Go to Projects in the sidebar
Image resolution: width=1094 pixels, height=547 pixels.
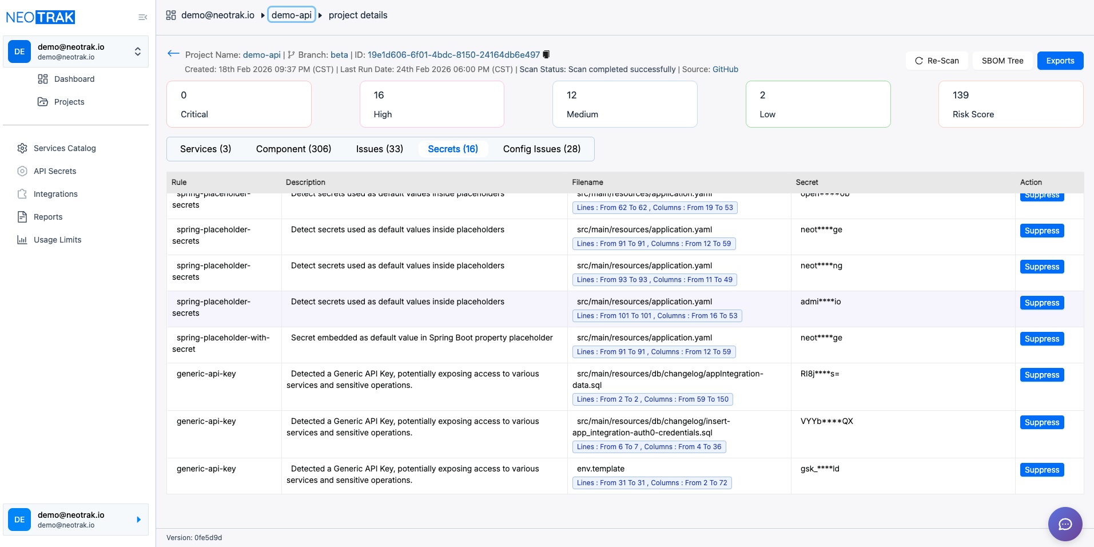69,102
